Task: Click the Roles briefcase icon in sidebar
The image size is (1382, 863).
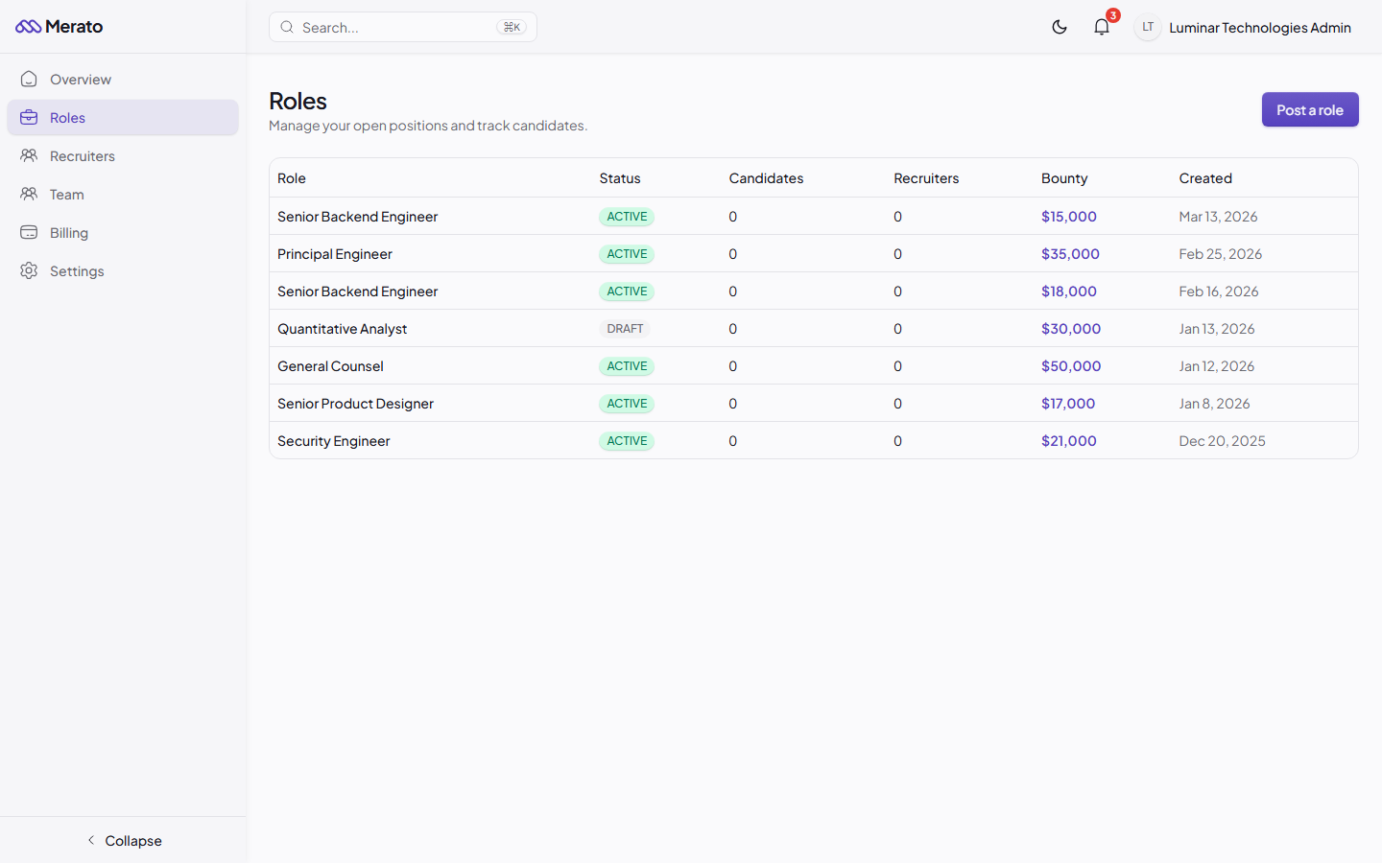Action: pyautogui.click(x=29, y=117)
